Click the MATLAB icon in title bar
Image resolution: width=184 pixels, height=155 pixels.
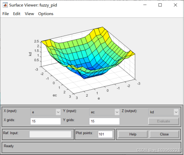click(x=5, y=5)
